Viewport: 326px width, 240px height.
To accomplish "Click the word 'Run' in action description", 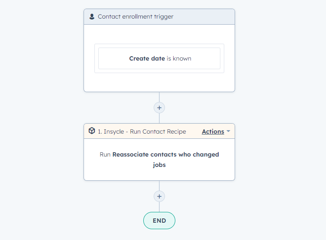I will point(105,154).
